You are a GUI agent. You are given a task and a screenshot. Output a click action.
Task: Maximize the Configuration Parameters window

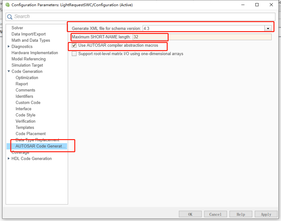257,5
